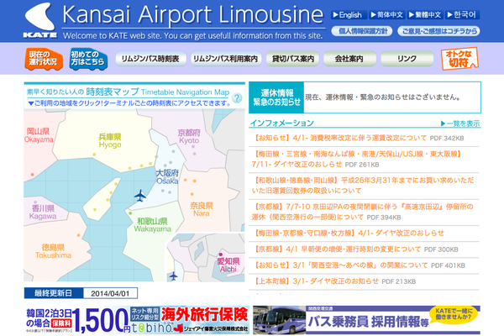
Task: Open 4/1 消費税率改定 fare revision notice
Action: click(359, 139)
